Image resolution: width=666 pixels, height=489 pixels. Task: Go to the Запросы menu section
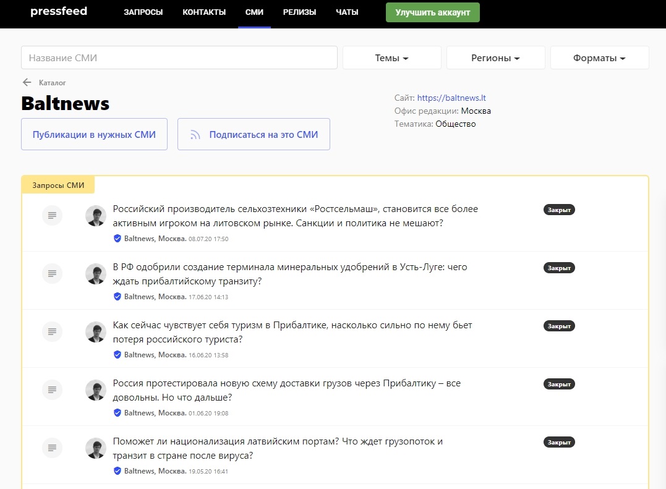143,12
